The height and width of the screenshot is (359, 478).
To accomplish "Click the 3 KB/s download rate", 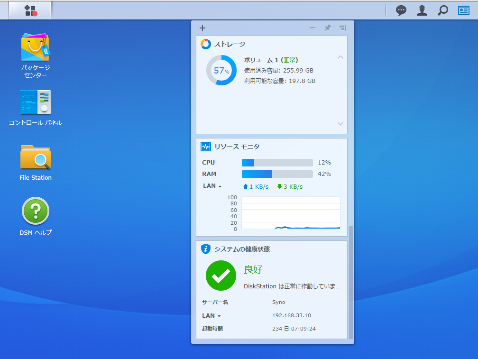I will pyautogui.click(x=290, y=186).
